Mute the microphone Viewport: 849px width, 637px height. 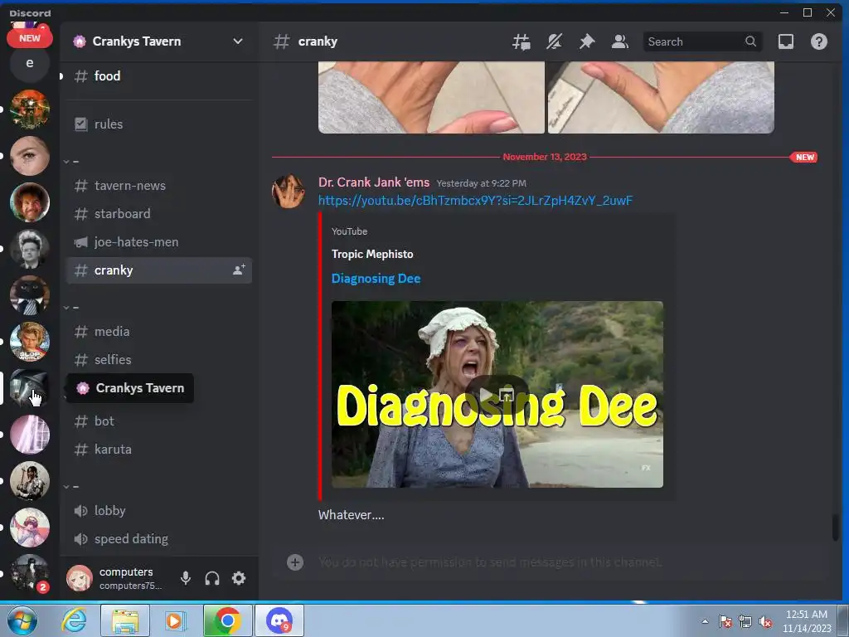pos(185,578)
